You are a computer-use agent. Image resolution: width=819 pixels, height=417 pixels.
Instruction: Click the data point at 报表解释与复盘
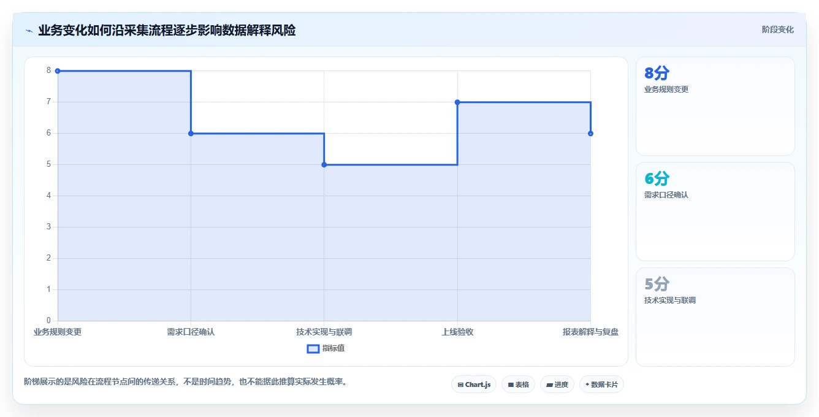click(x=590, y=133)
